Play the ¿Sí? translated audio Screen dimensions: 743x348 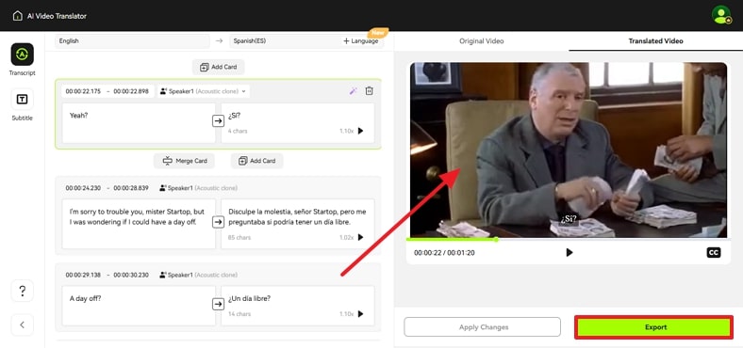tap(360, 131)
